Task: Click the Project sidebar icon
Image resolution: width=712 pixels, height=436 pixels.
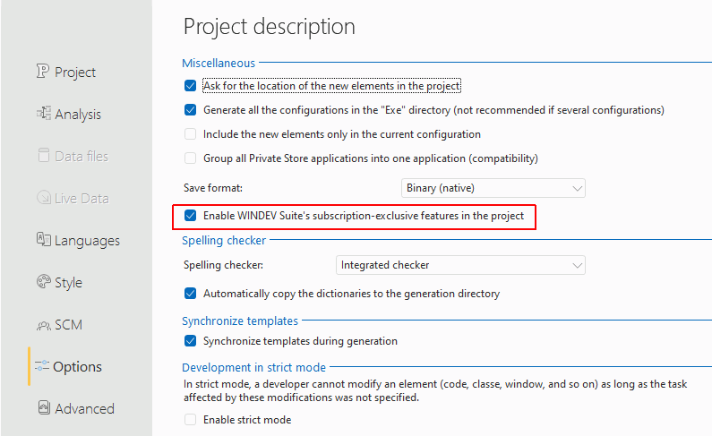Action: [x=43, y=73]
